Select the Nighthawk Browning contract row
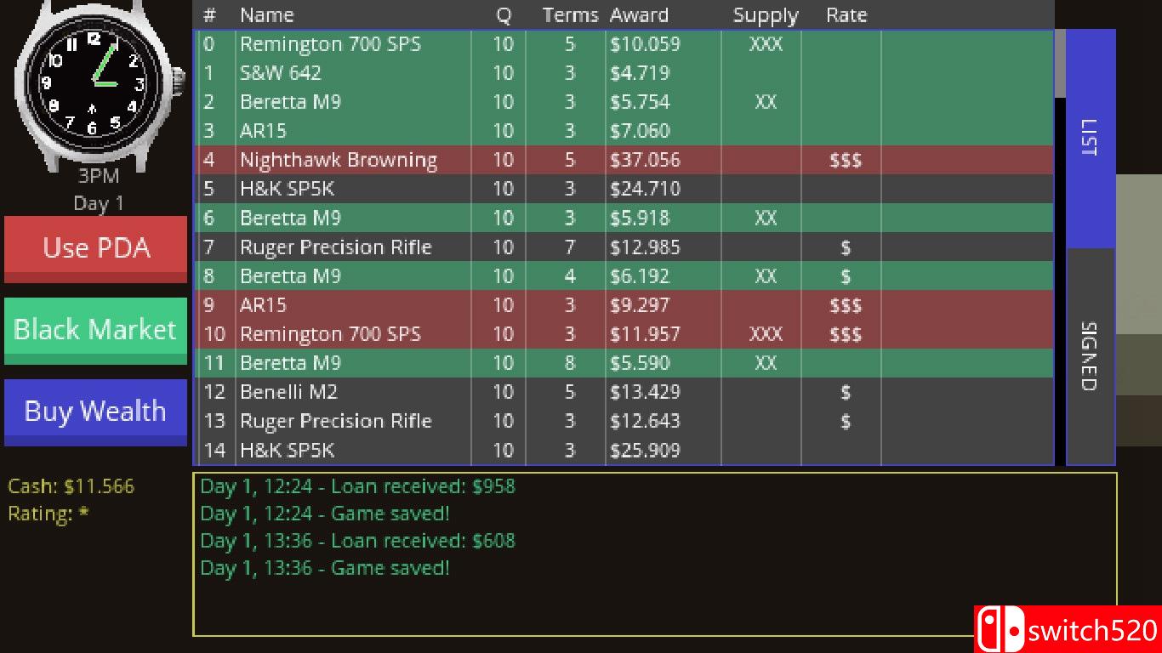1162x653 pixels. [338, 160]
